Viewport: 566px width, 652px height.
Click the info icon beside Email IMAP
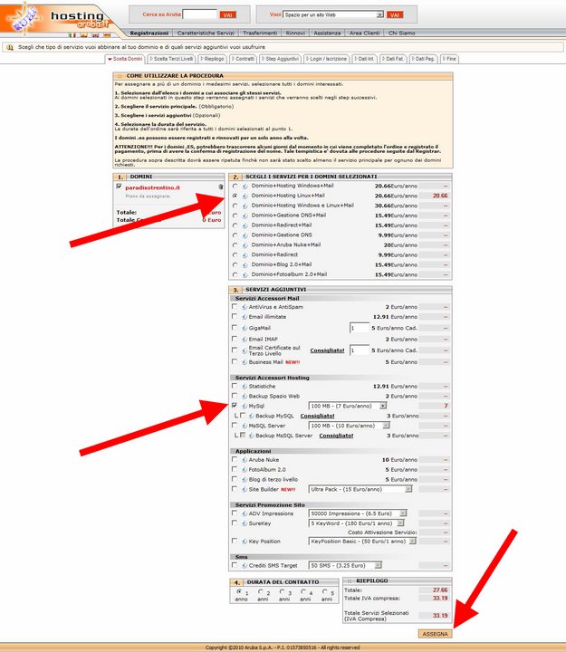[x=245, y=340]
